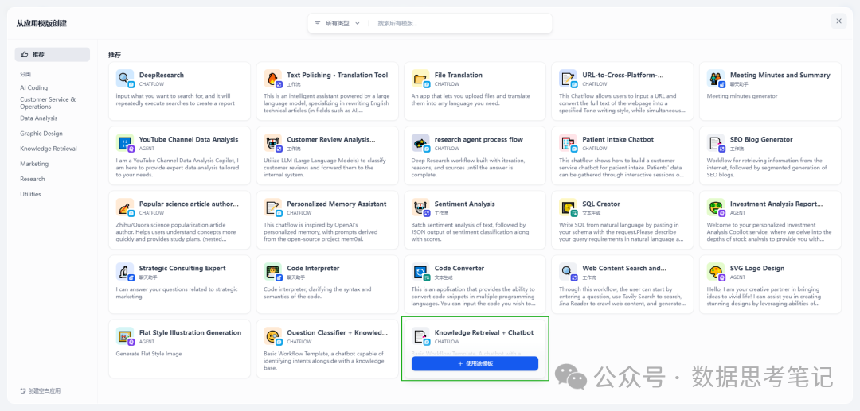Click the YouTube Channel Data Analysis title
This screenshot has height=411, width=860.
pyautogui.click(x=189, y=140)
